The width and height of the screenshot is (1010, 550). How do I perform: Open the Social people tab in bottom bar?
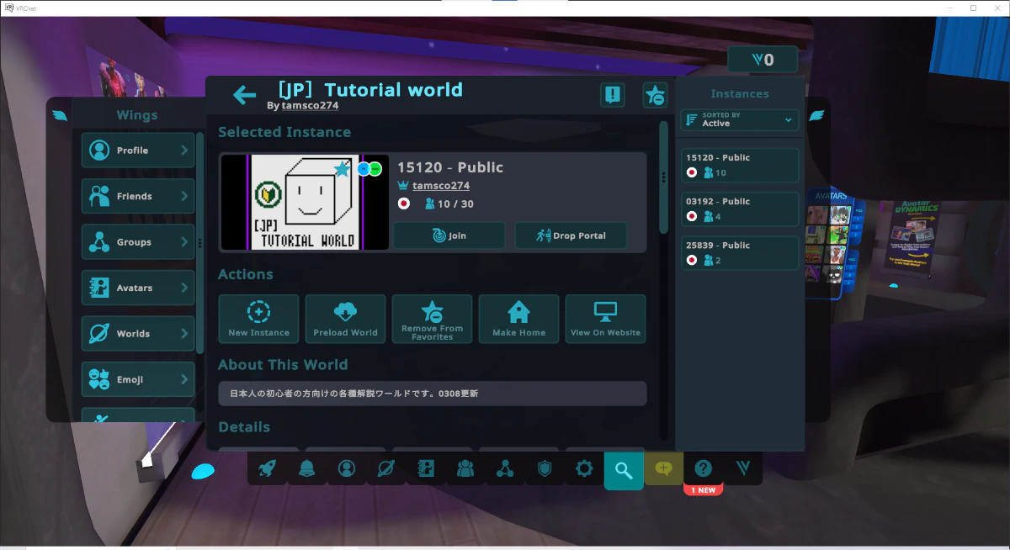[465, 469]
